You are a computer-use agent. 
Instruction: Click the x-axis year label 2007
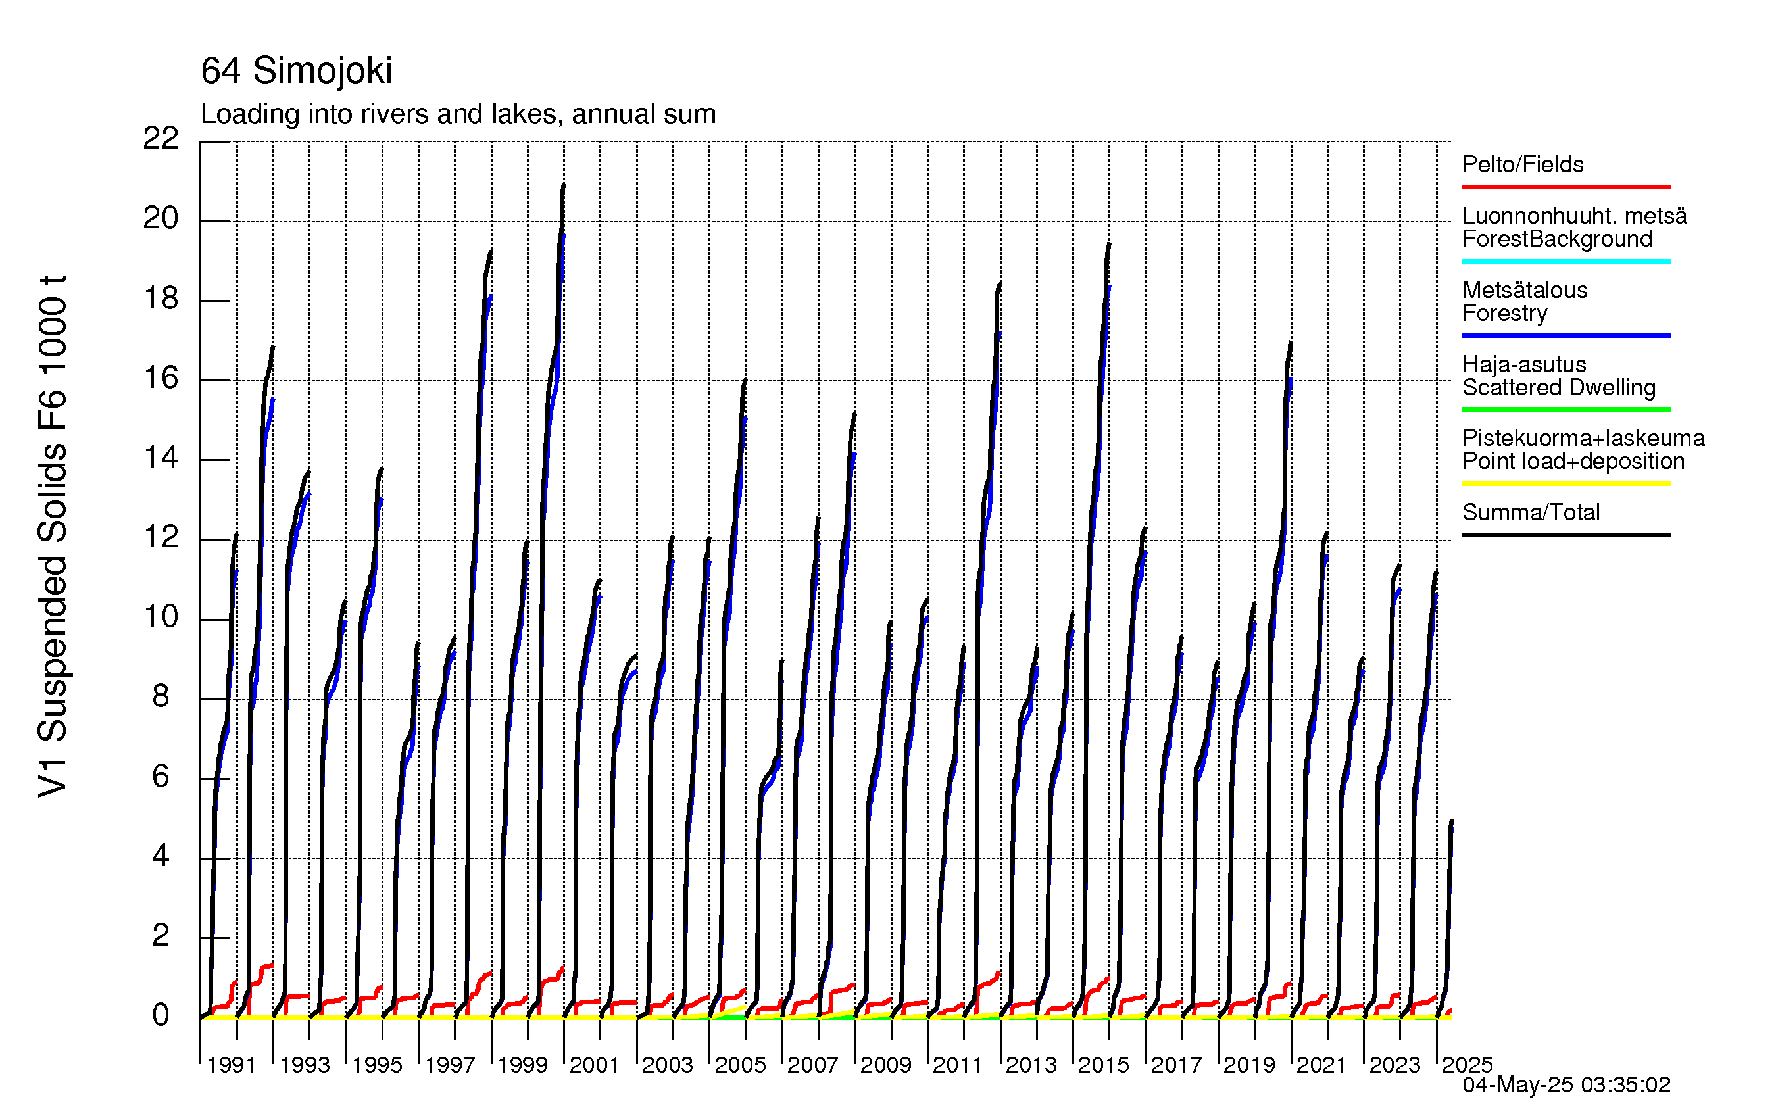[813, 1065]
